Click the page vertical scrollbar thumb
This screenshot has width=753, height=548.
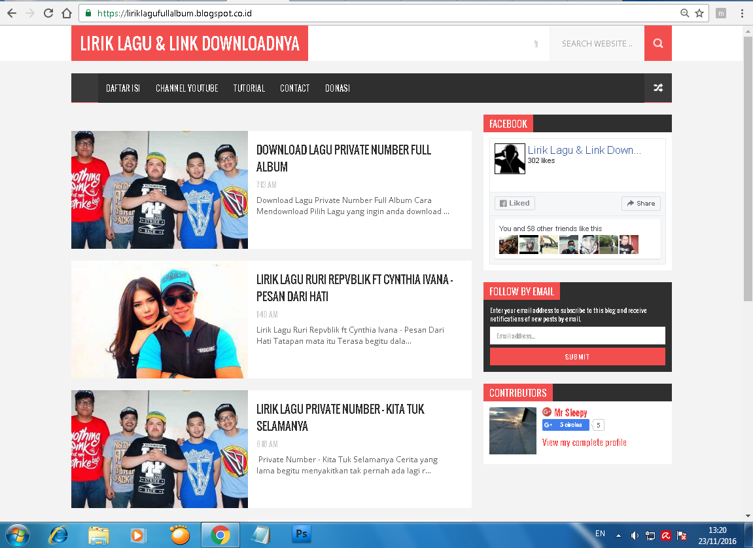click(748, 168)
